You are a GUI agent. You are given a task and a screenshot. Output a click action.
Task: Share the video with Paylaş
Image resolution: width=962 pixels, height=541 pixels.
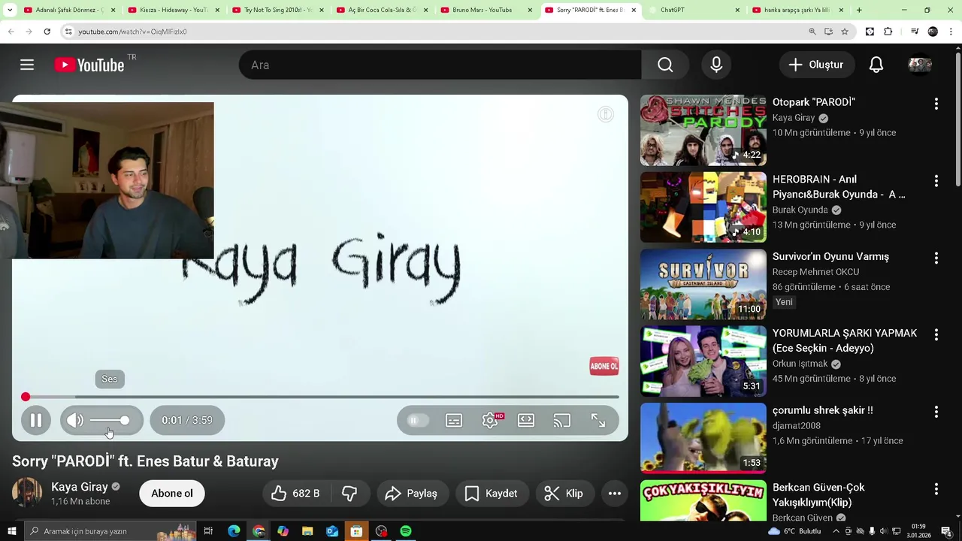[410, 493]
